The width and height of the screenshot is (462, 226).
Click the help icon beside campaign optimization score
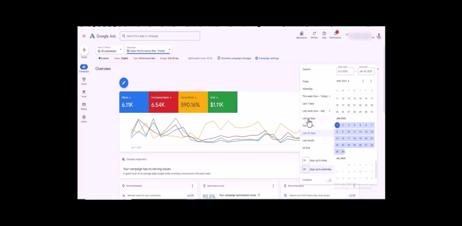[259, 195]
